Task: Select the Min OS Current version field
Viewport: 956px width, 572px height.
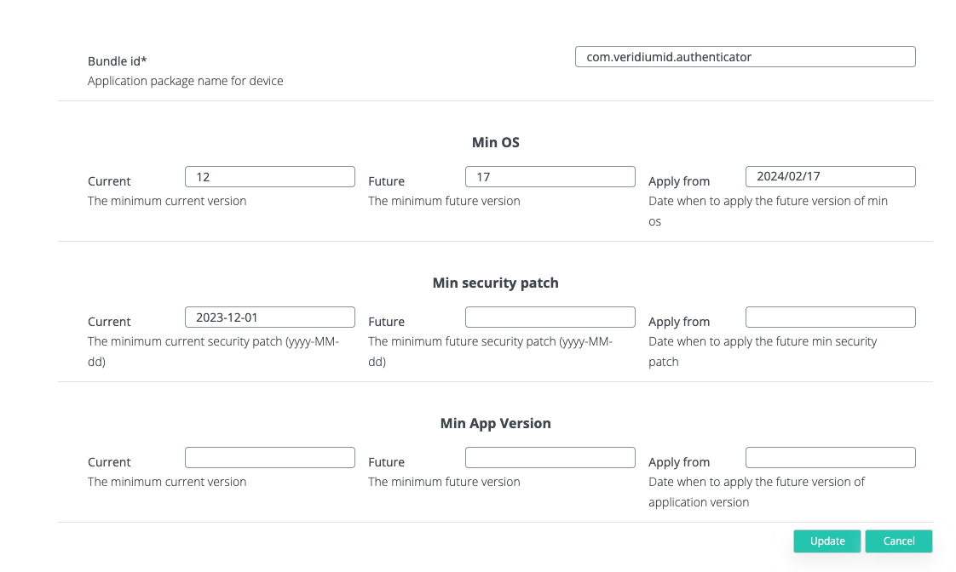Action: (269, 177)
